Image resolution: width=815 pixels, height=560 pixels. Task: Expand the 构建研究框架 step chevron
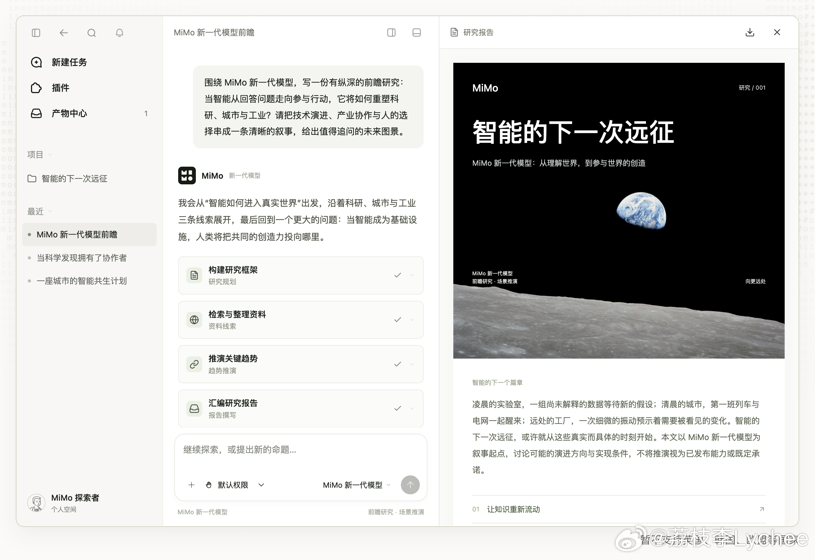(412, 276)
